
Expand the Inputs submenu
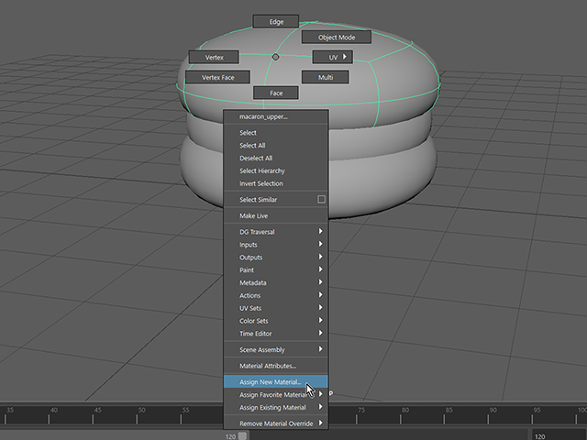pyautogui.click(x=276, y=245)
